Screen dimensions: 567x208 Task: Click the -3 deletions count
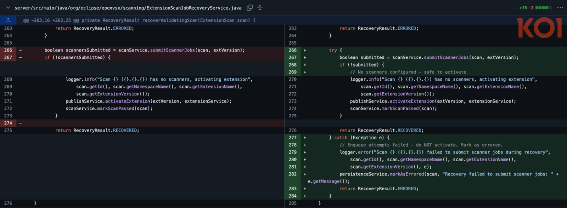click(531, 7)
